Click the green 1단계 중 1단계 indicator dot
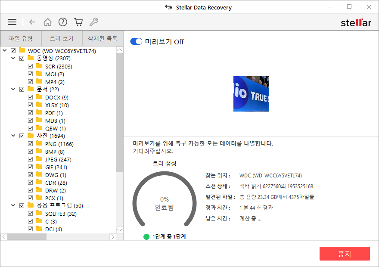Viewport: 379px width, 267px height. point(146,236)
